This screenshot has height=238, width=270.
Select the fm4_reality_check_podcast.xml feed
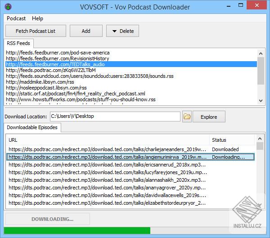[x=76, y=94]
